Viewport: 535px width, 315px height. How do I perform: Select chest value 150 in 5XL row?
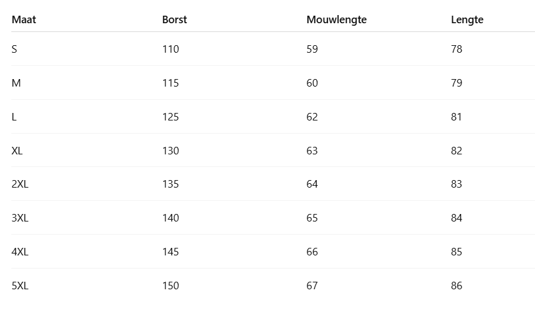(171, 286)
